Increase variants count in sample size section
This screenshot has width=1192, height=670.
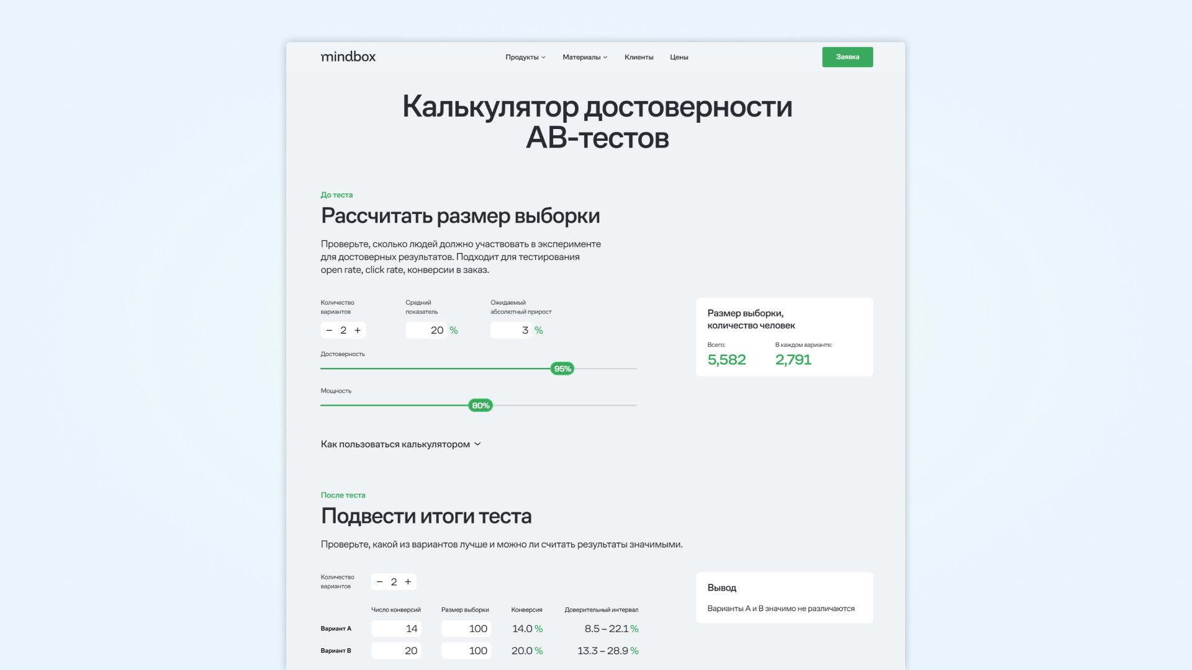tap(358, 331)
